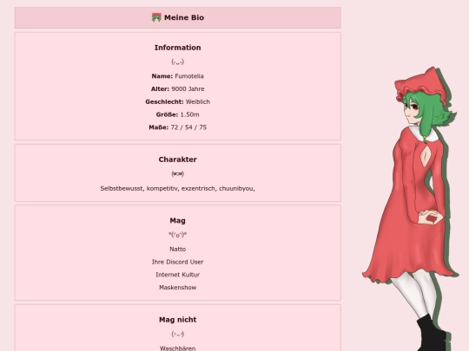Screen dimensions: 469x351
Task: Click the emoticon under Mag nicht
Action: point(178,335)
